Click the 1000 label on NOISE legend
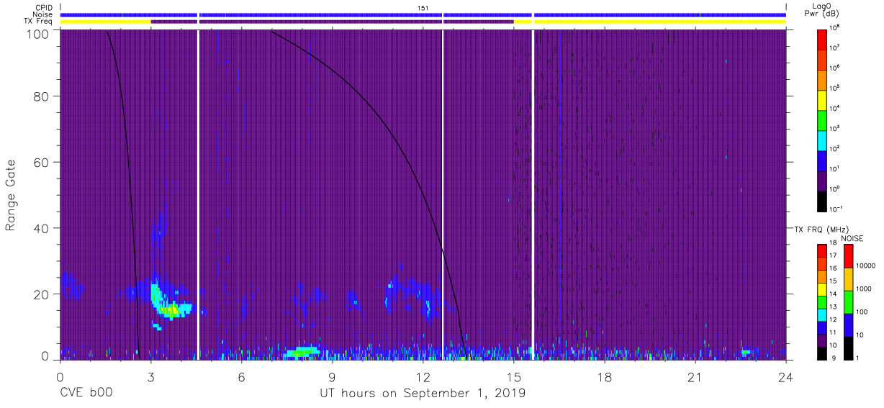Viewport: 884px width, 408px height. click(x=865, y=288)
